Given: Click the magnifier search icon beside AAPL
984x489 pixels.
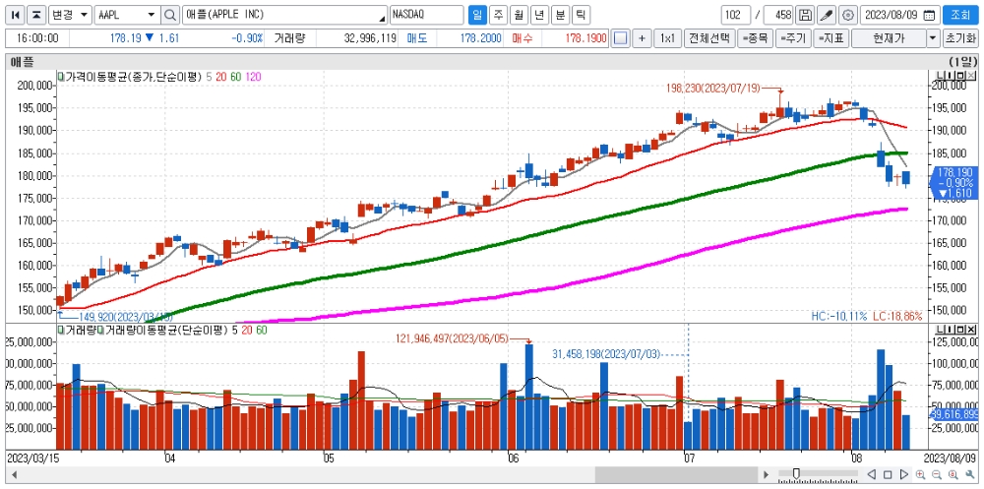Looking at the screenshot, I should (170, 15).
